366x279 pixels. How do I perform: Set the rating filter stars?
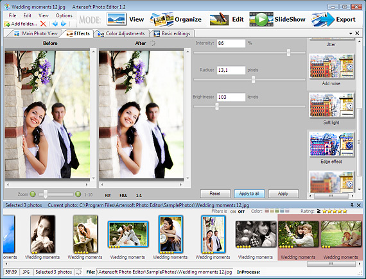[335, 212]
